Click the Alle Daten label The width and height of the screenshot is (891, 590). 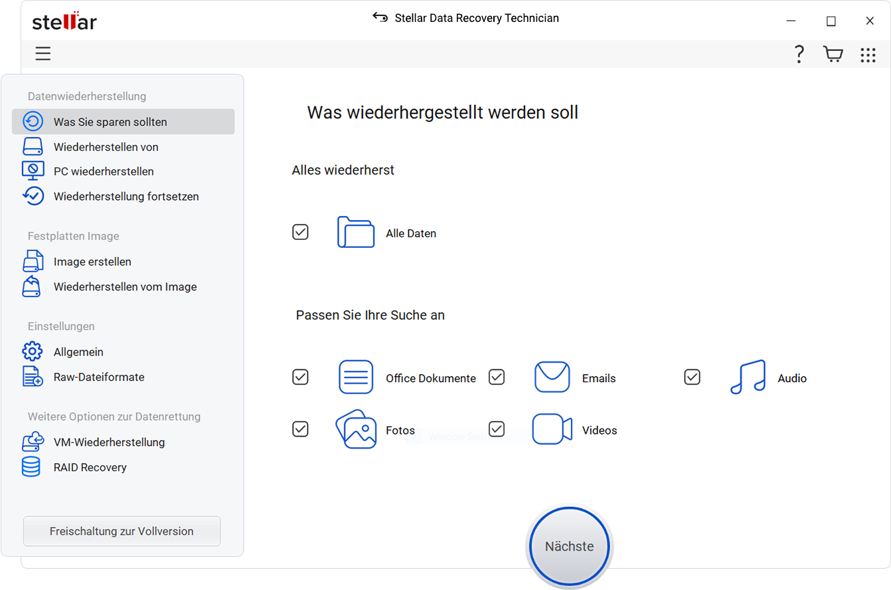(411, 233)
